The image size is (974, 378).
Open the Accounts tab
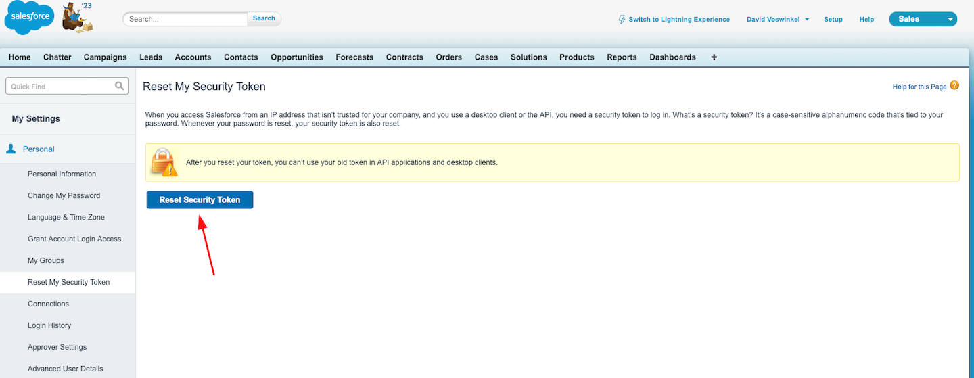(193, 57)
